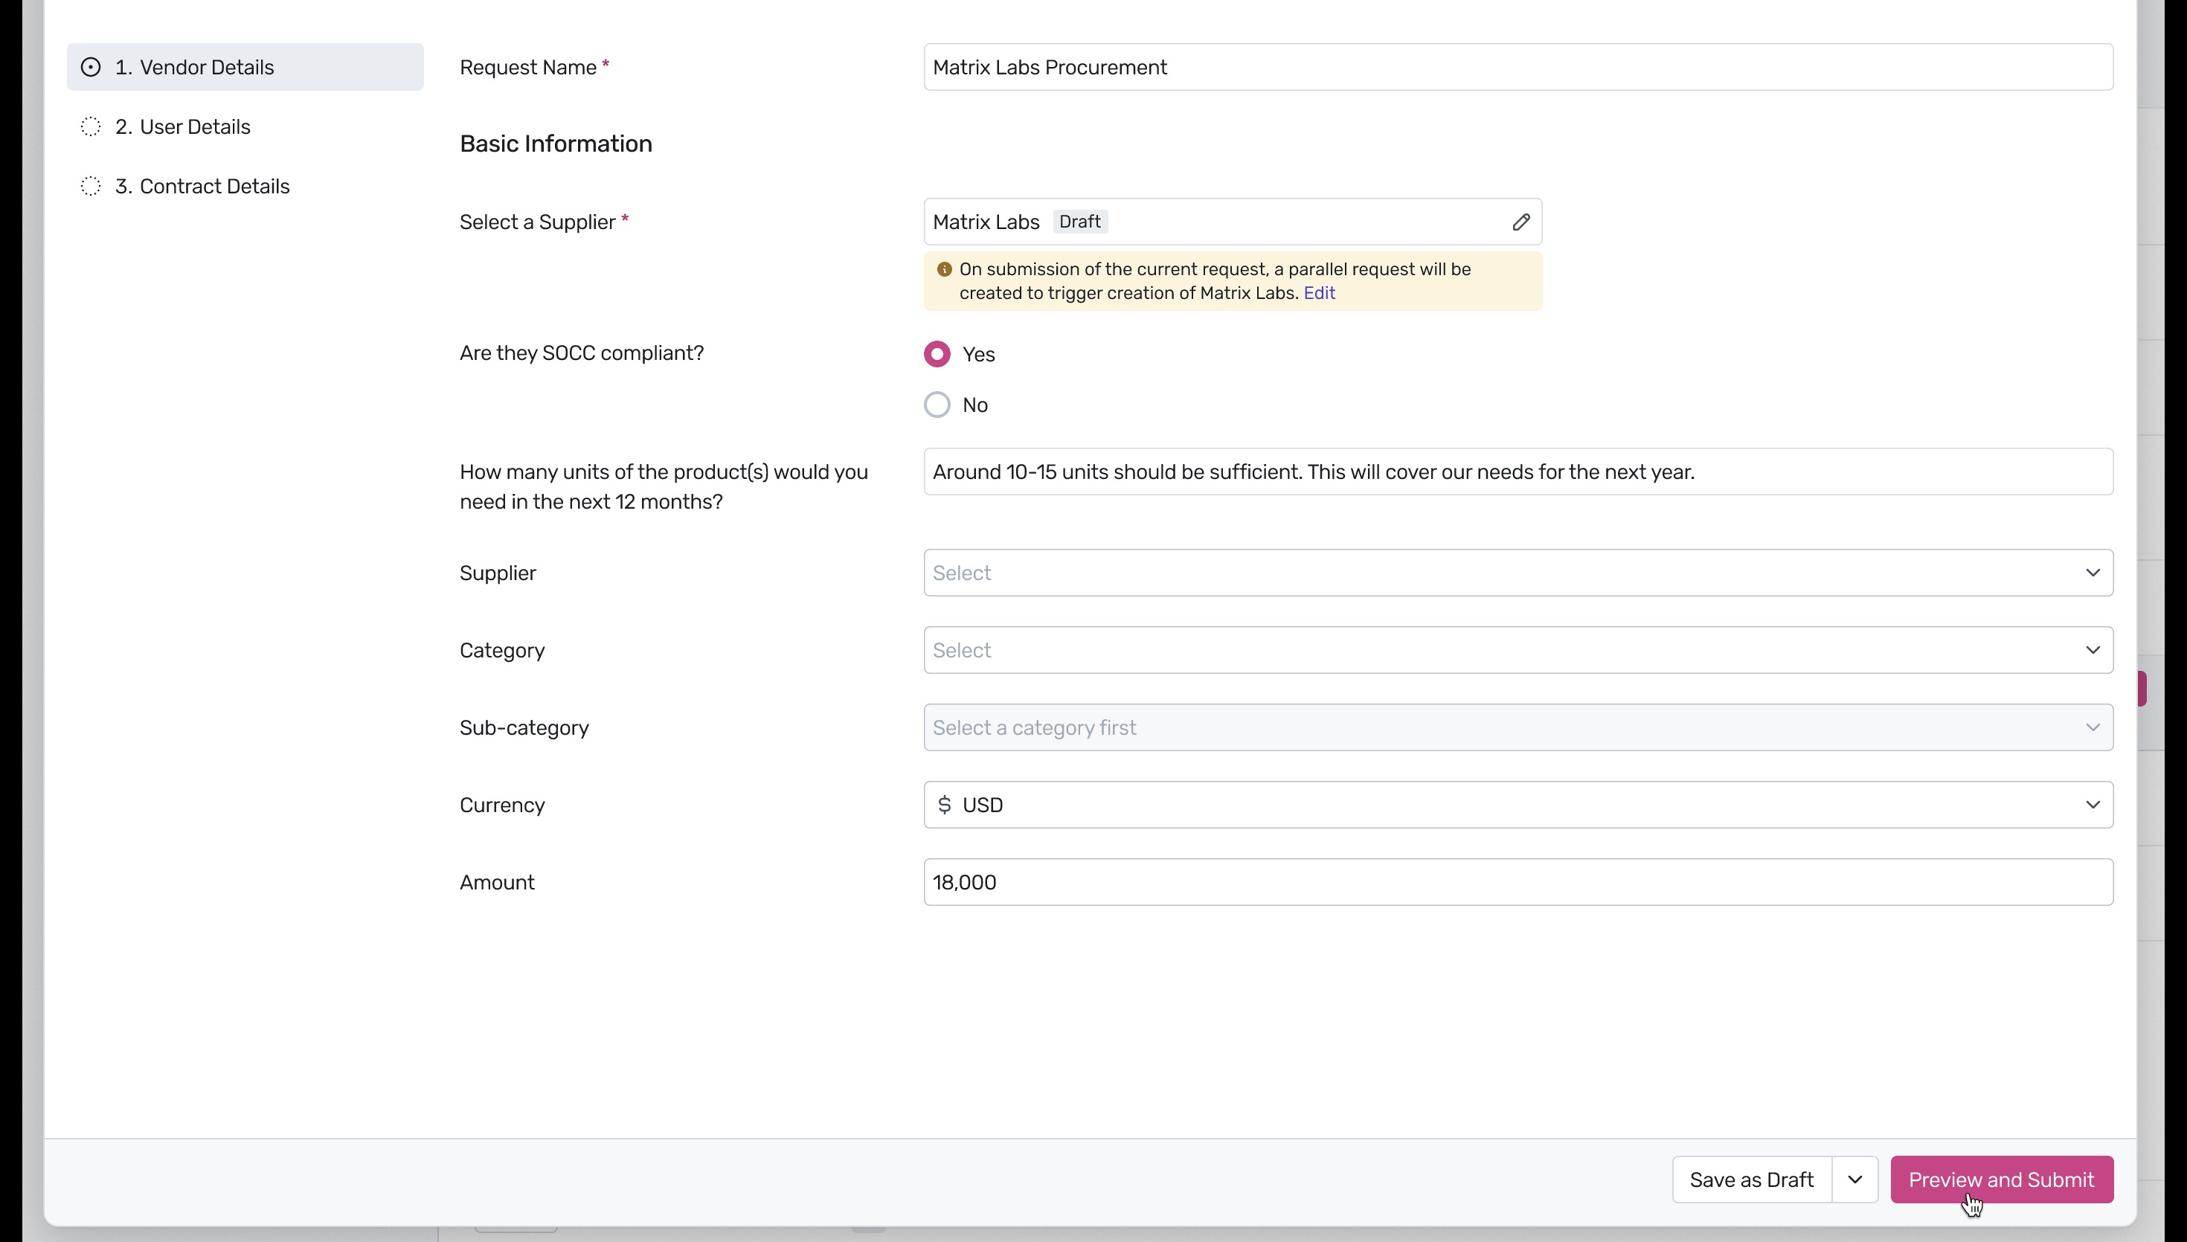This screenshot has height=1242, width=2187.
Task: Click the info icon in the yellow notice
Action: tap(944, 269)
